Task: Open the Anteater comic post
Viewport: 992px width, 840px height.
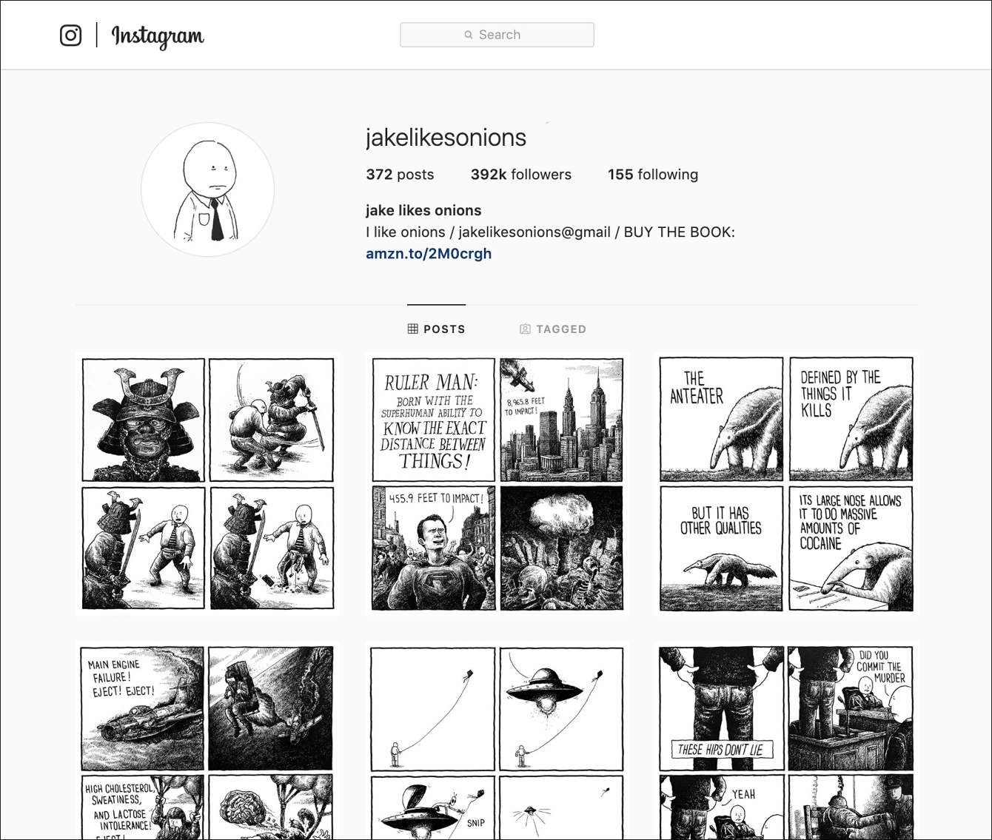Action: (786, 484)
